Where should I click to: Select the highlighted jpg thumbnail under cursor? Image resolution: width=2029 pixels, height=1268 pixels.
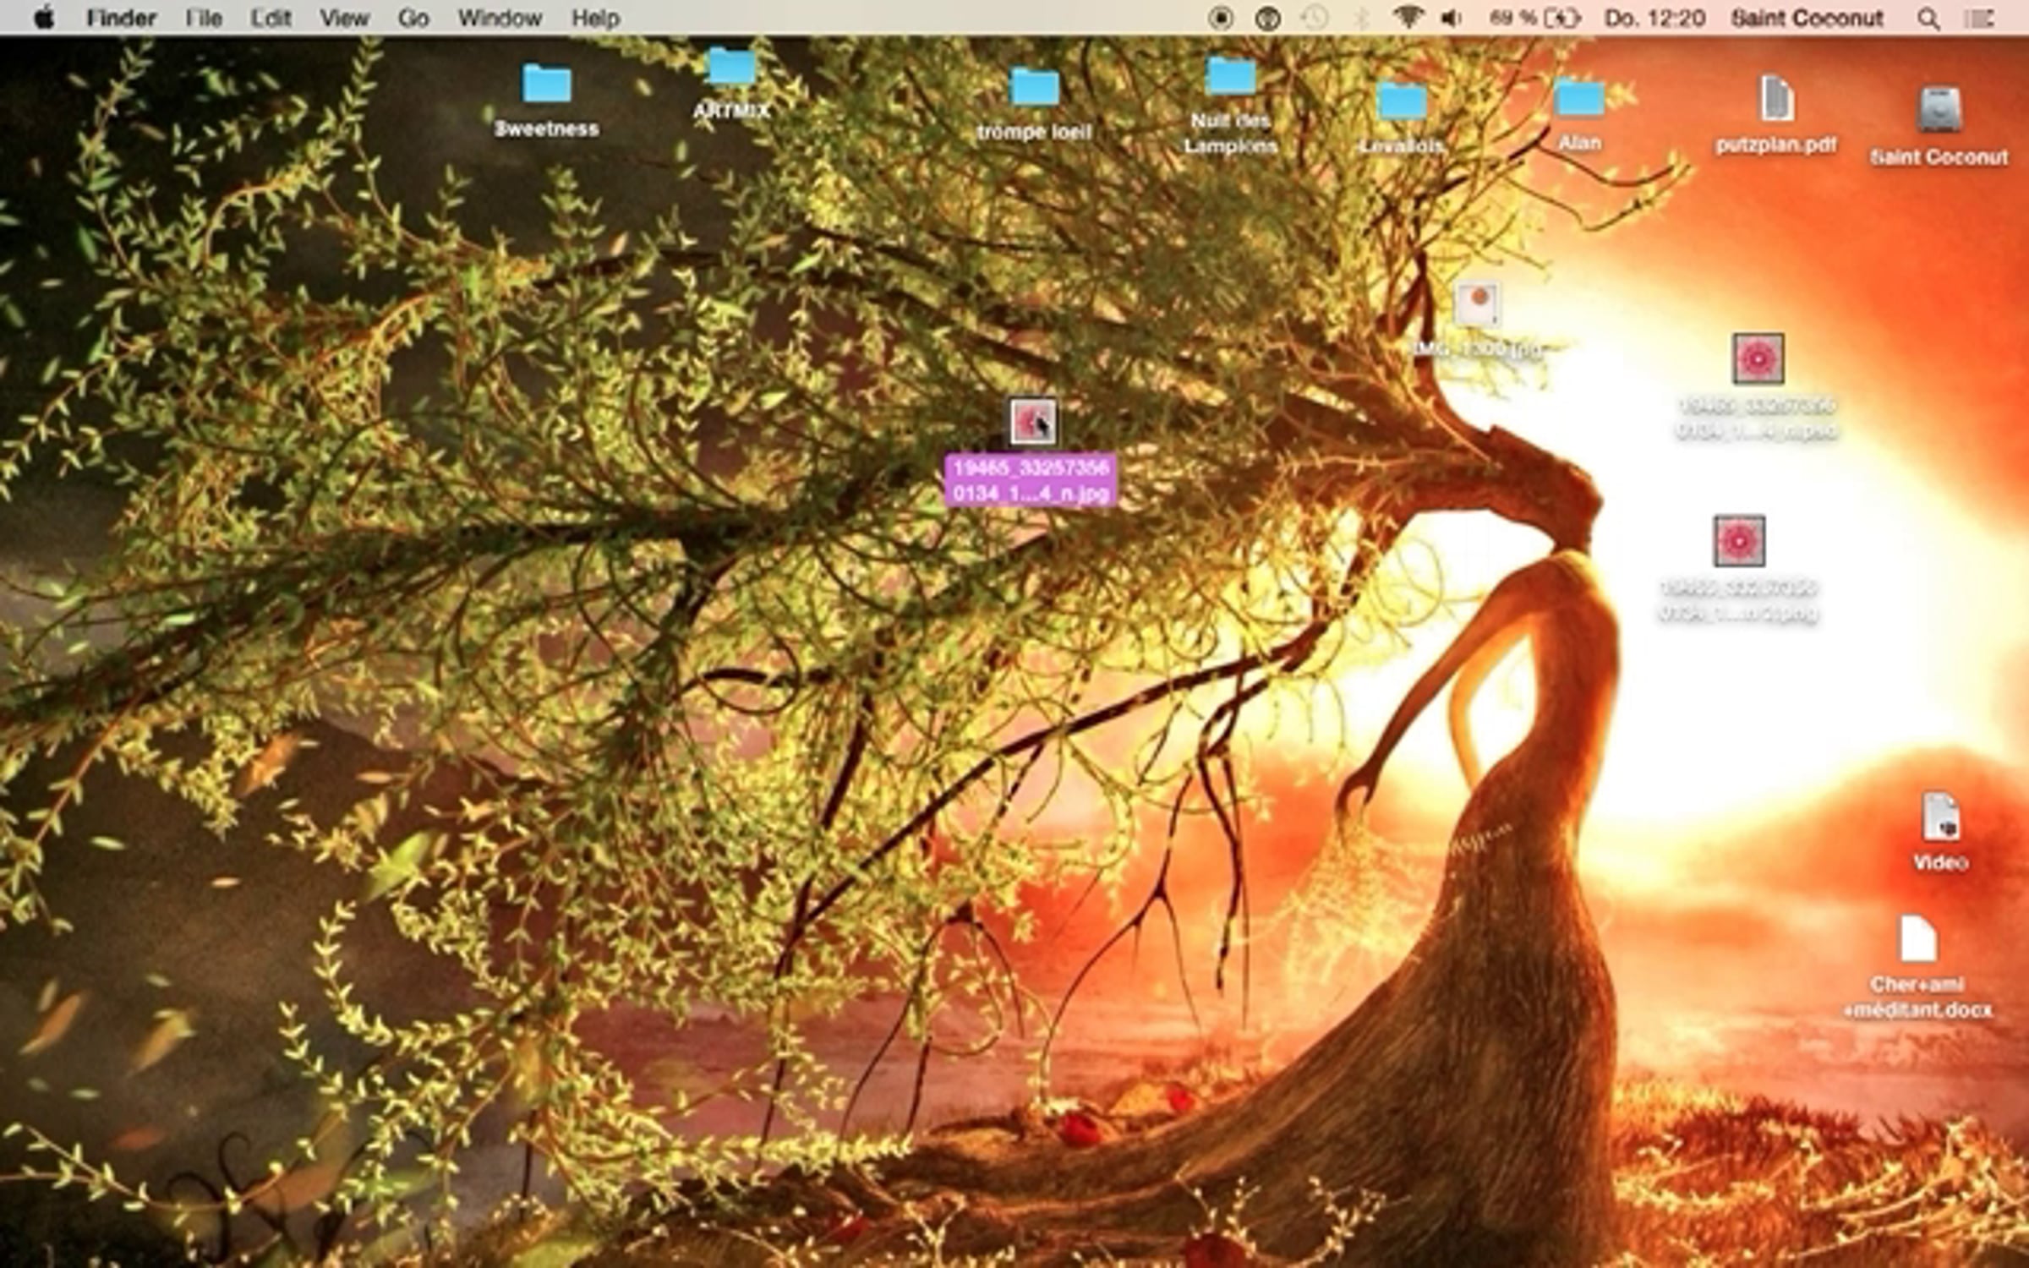(x=1032, y=421)
